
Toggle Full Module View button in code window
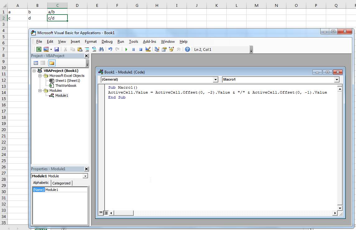[x=106, y=213]
